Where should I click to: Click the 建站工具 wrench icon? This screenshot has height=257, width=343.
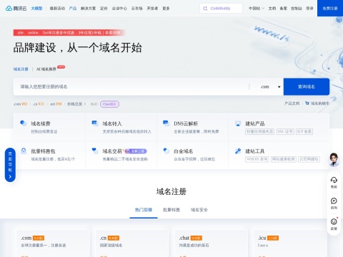(x=238, y=151)
